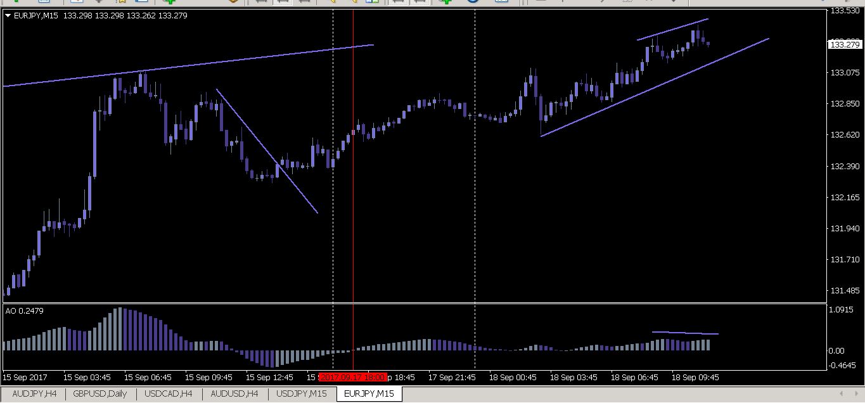Switch to the AUDJPY,H4 chart tab
The height and width of the screenshot is (403, 865).
[34, 394]
